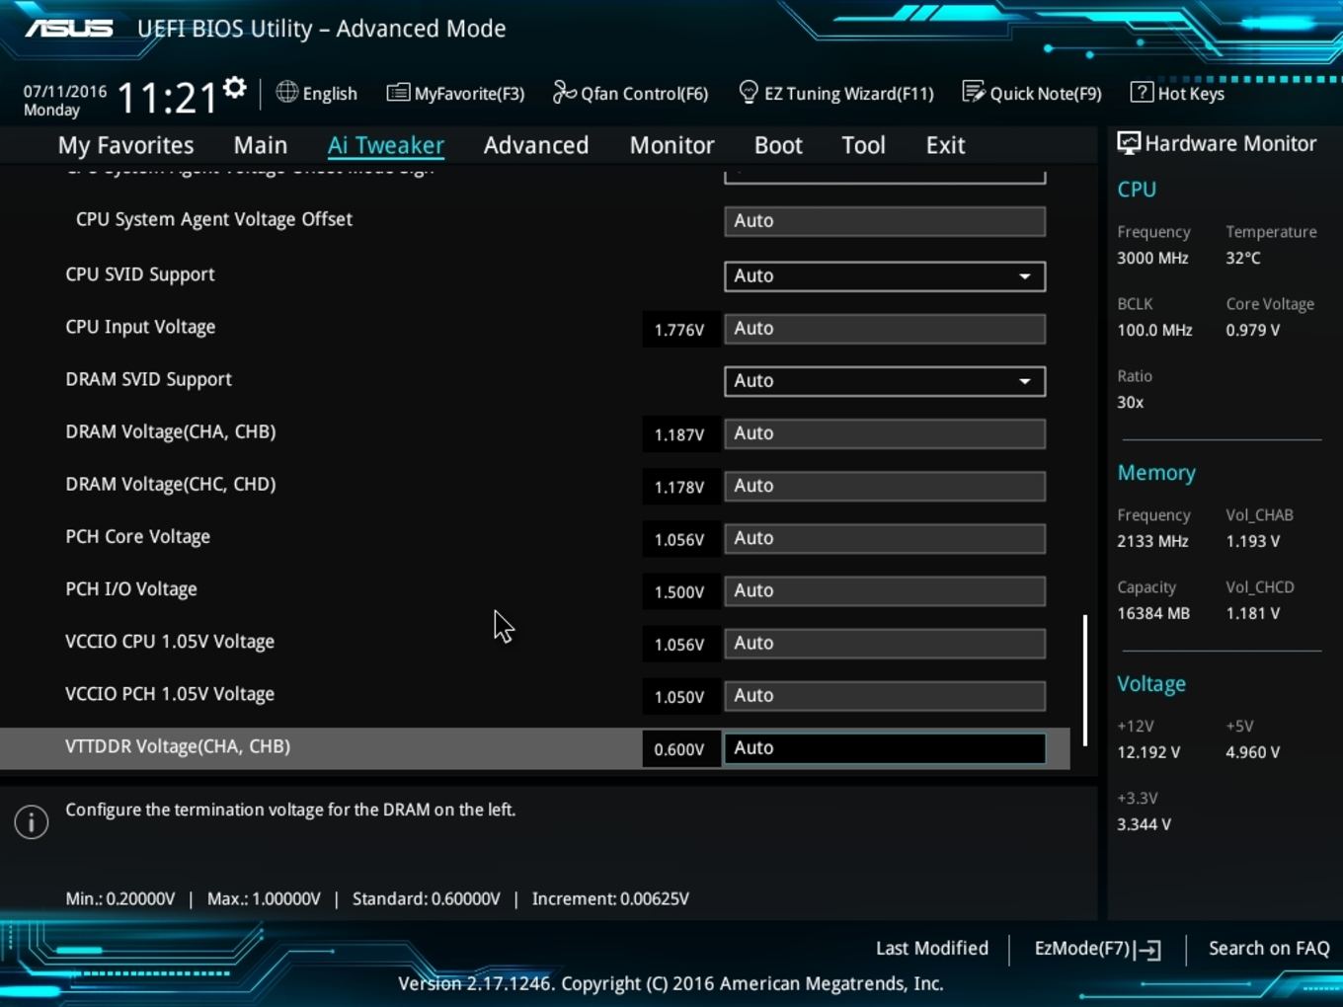The height and width of the screenshot is (1007, 1343).
Task: Click CPU System Agent Voltage Offset field
Action: pyautogui.click(x=885, y=221)
